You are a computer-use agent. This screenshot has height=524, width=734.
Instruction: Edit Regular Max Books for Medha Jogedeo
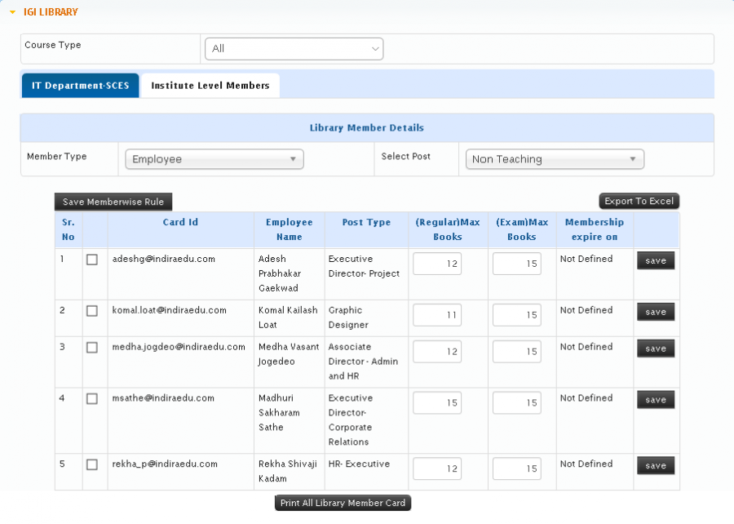tap(437, 352)
